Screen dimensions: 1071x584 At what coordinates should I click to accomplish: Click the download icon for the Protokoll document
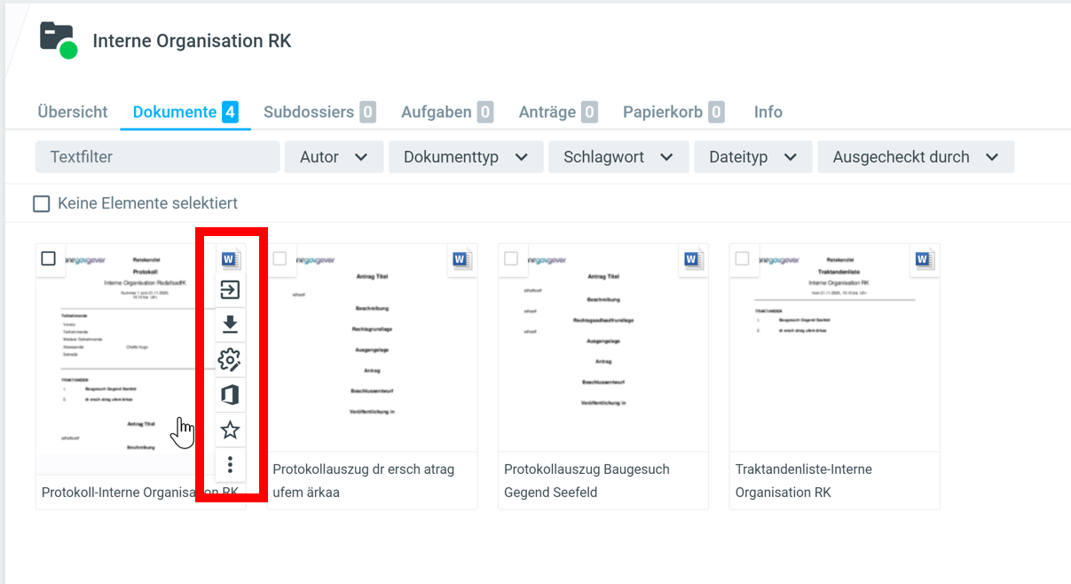230,324
